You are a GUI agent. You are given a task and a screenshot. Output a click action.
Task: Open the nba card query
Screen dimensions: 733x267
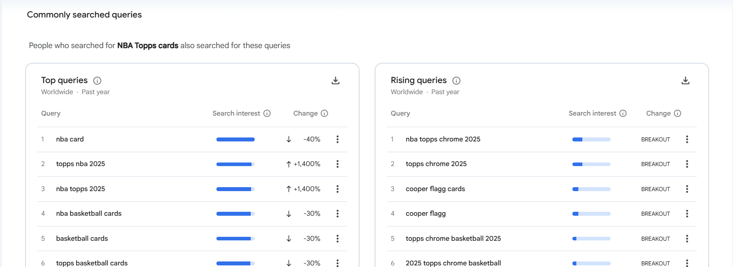70,139
